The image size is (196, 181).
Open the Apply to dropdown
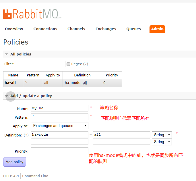coord(60,126)
